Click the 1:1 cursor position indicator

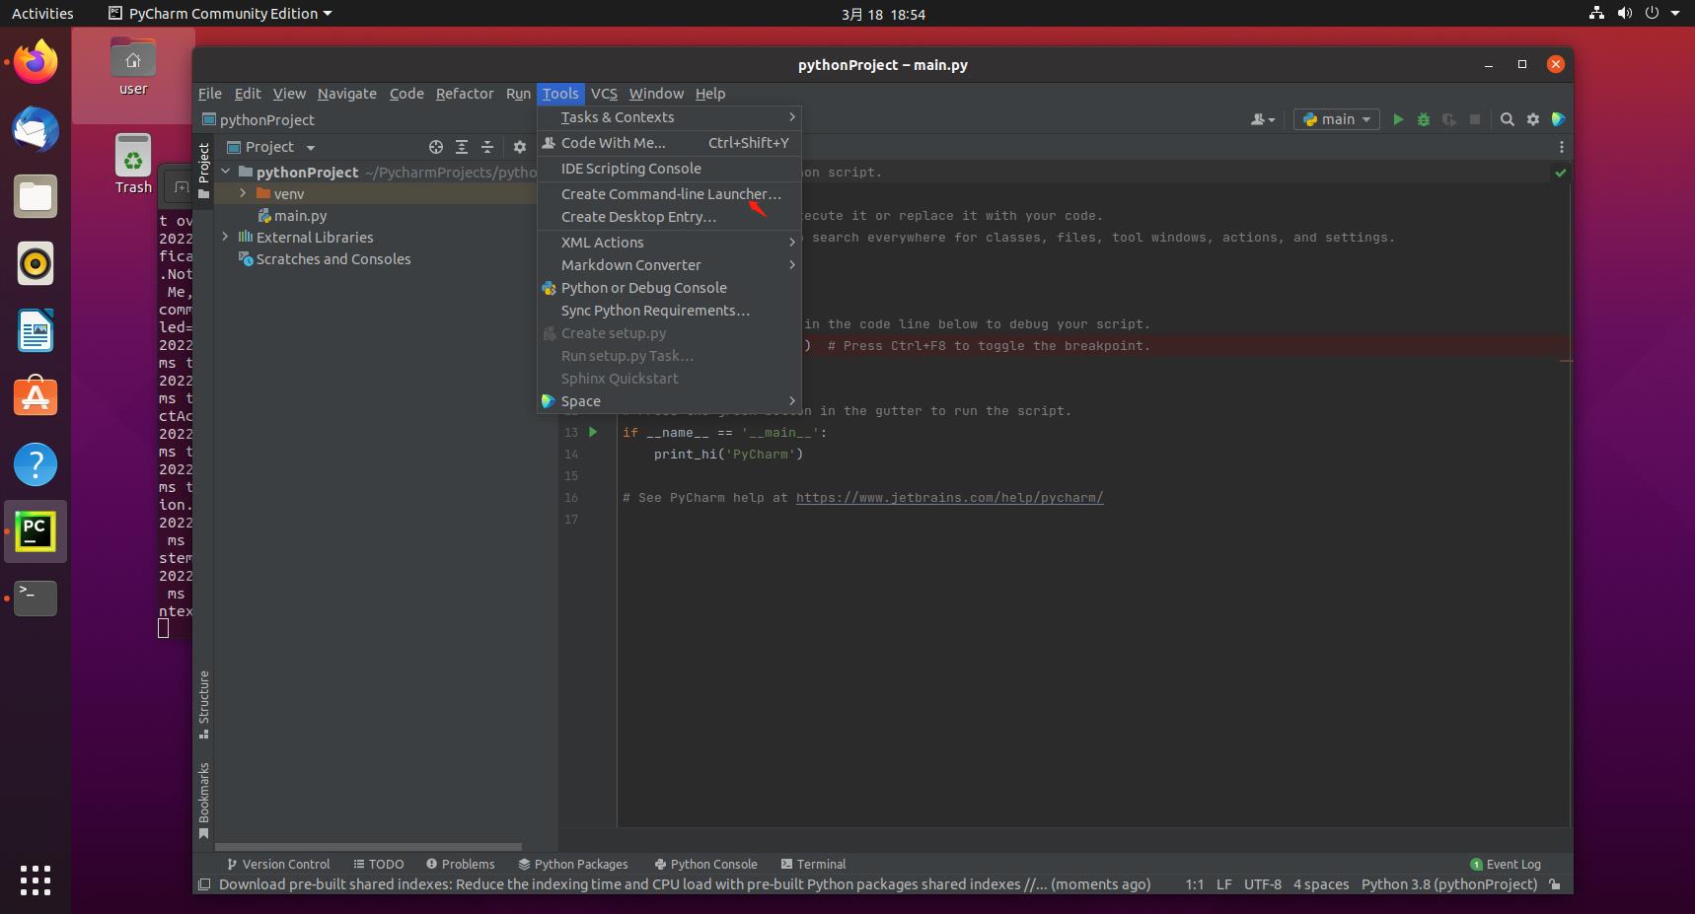pyautogui.click(x=1194, y=884)
